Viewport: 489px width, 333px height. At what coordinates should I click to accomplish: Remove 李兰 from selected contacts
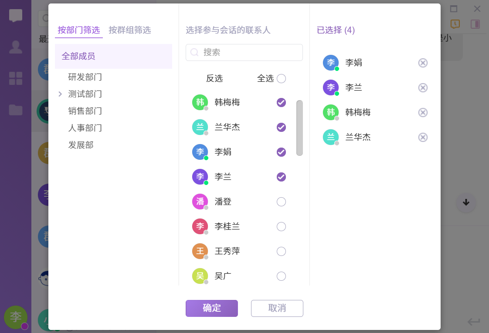(423, 88)
